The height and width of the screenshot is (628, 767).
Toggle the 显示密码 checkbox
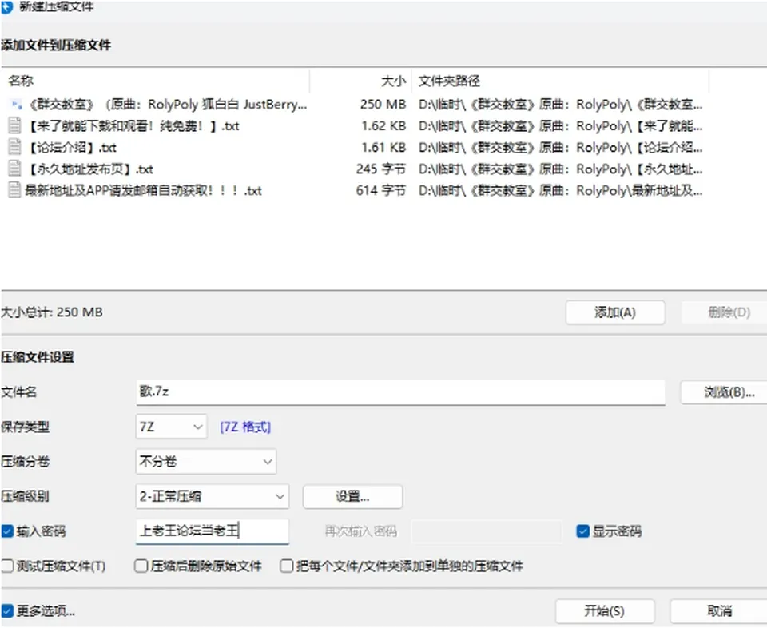point(582,531)
